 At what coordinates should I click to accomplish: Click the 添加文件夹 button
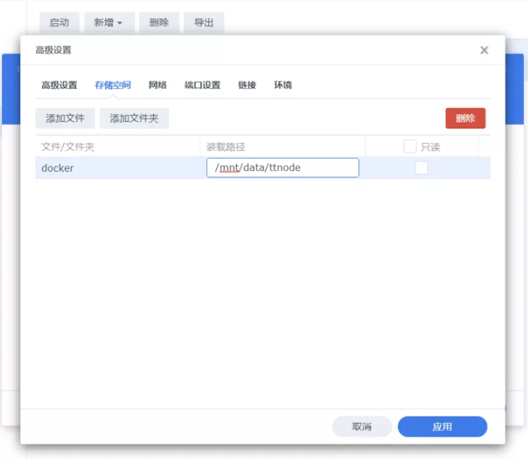tap(134, 118)
